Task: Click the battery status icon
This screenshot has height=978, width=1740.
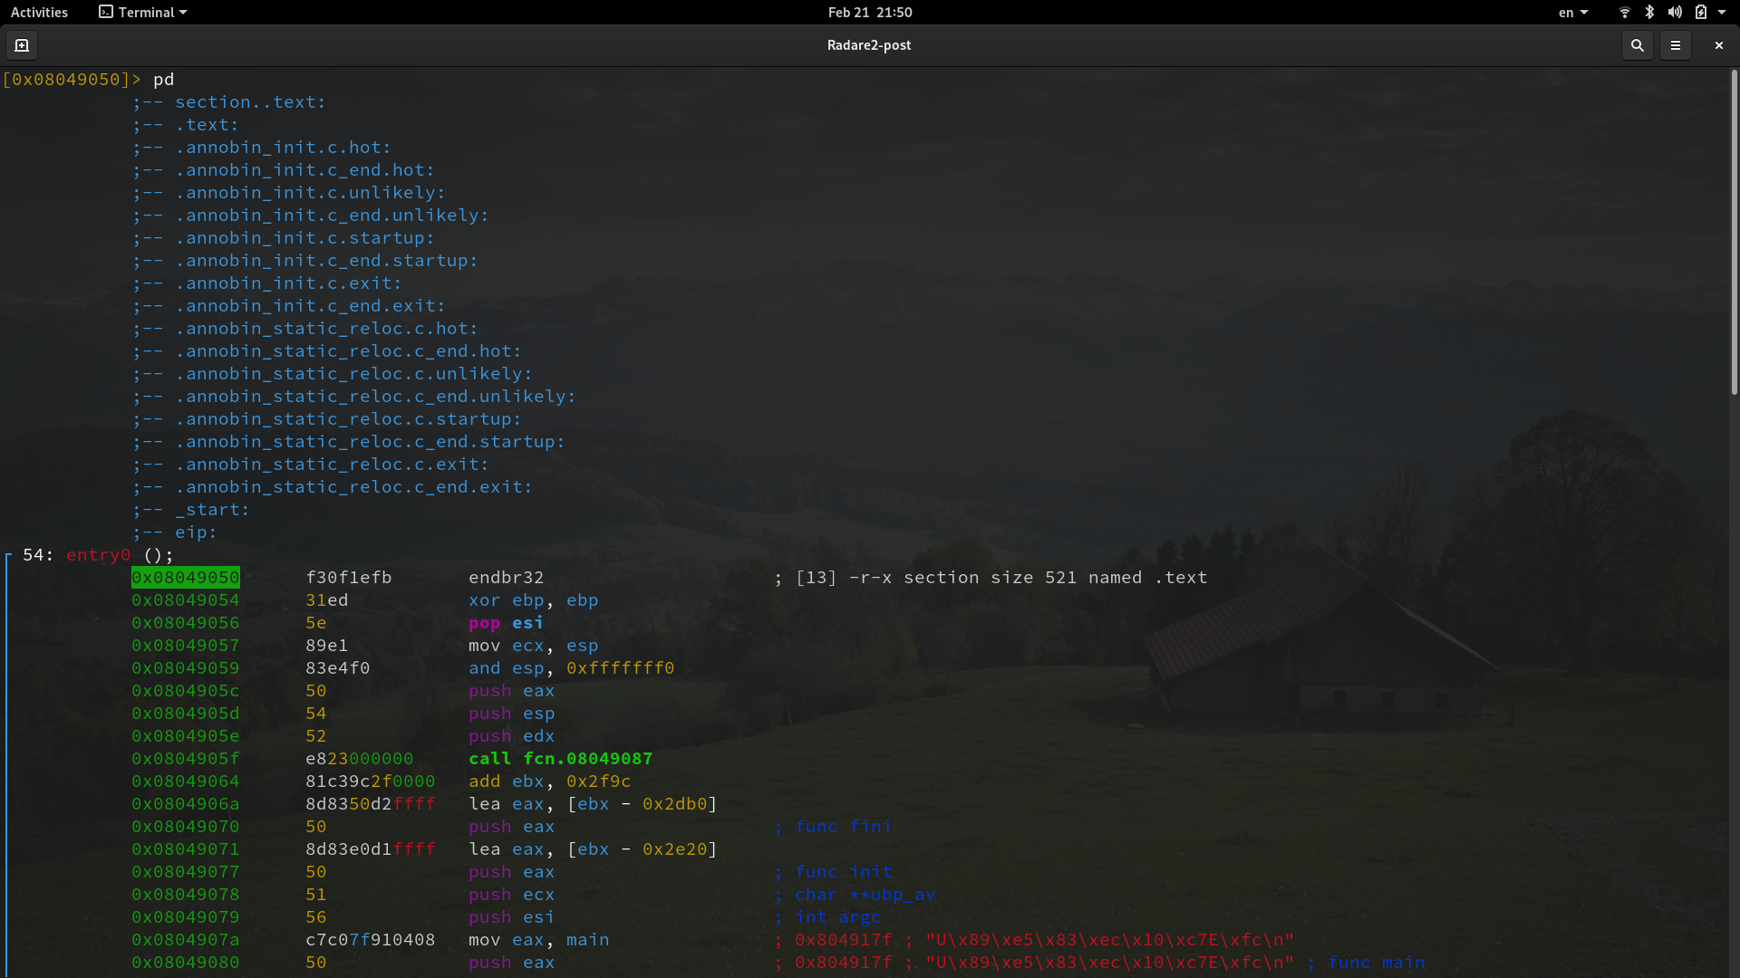Action: click(x=1700, y=13)
